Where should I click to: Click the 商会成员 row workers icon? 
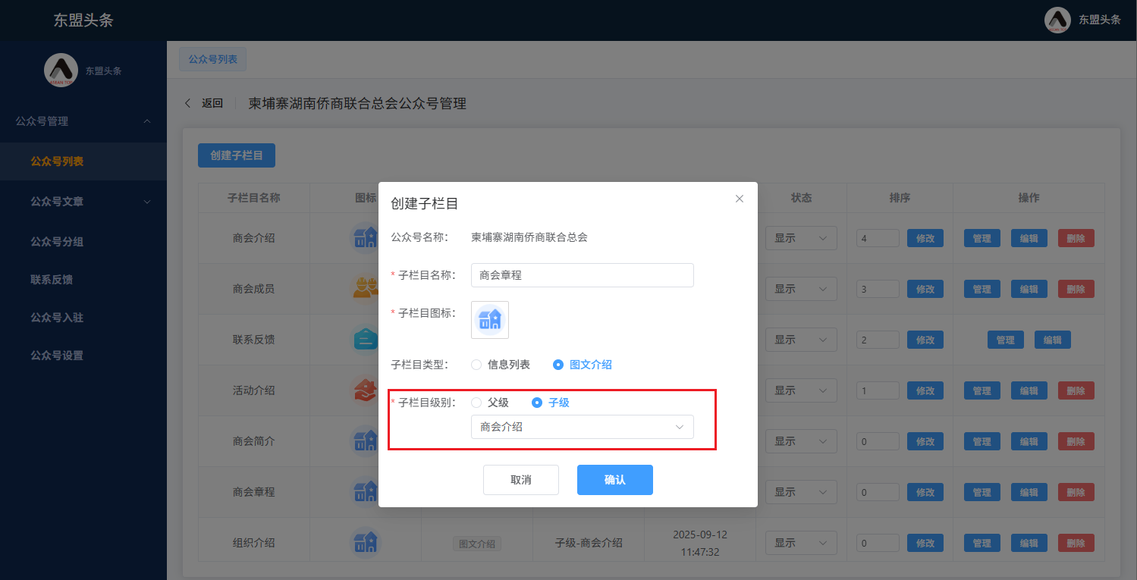366,289
